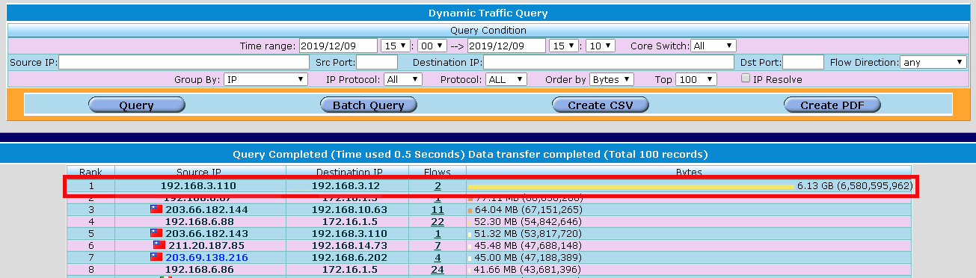Open the start minute dropdown showing 00

click(x=432, y=46)
